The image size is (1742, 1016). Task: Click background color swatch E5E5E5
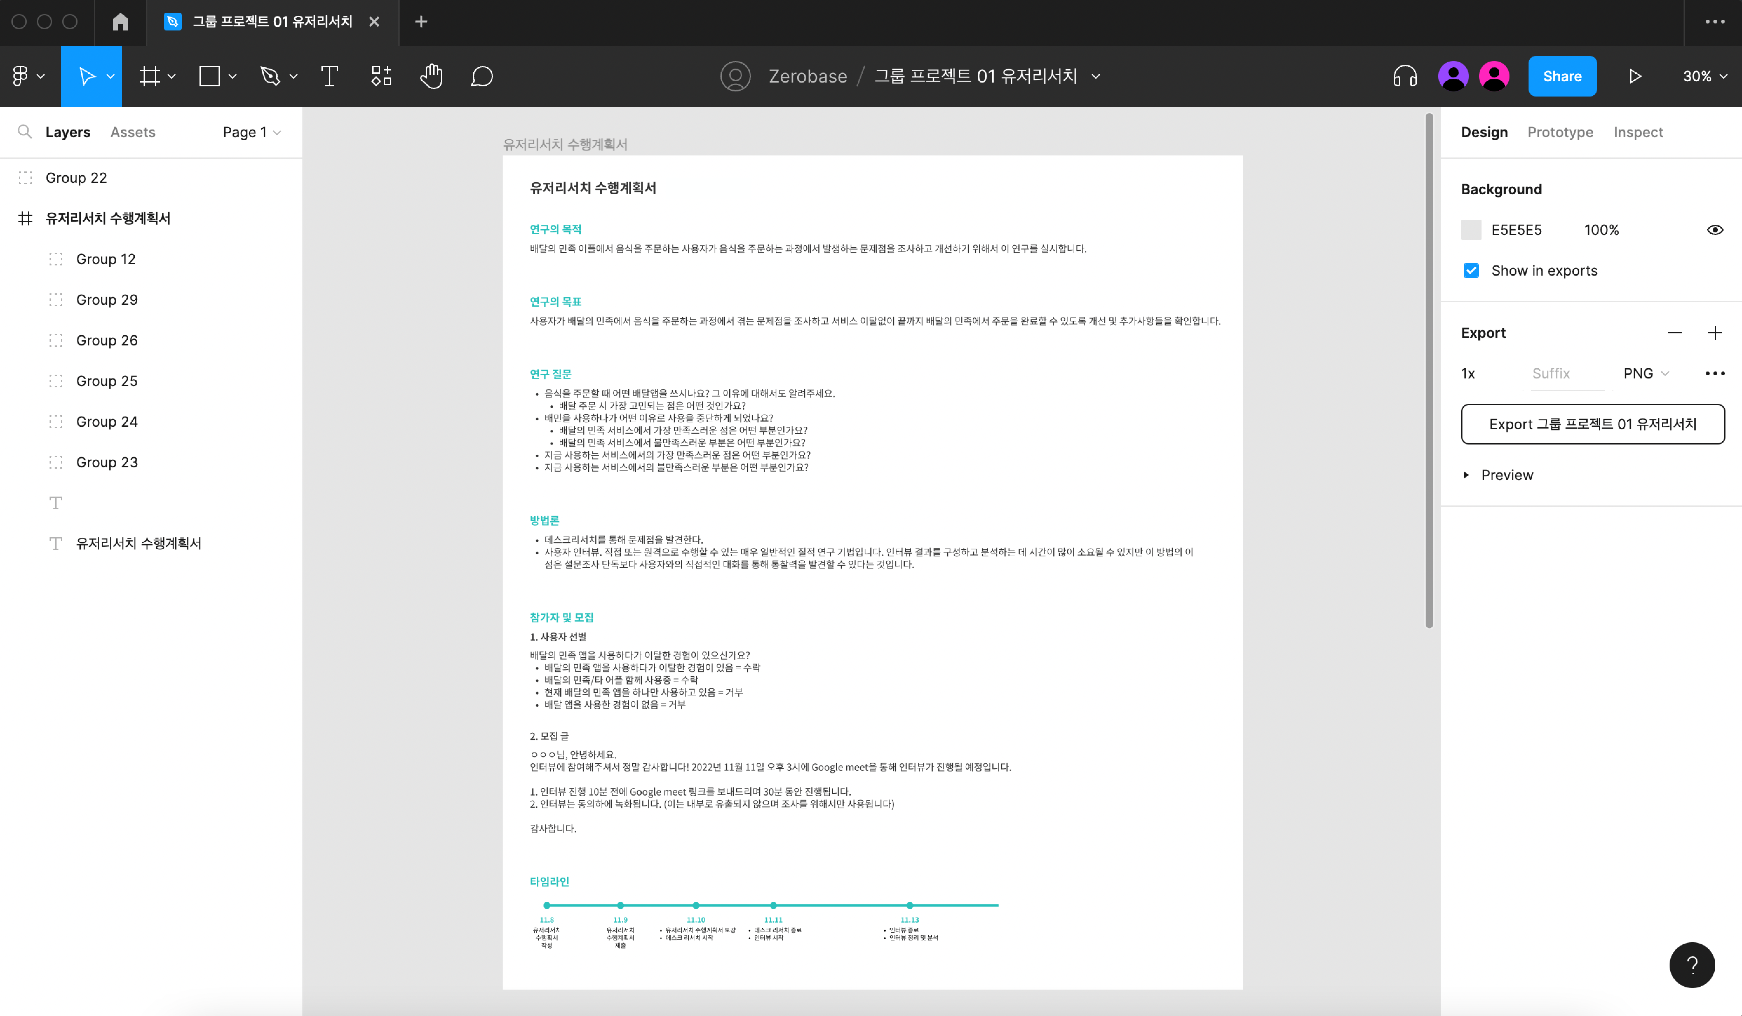(x=1471, y=230)
